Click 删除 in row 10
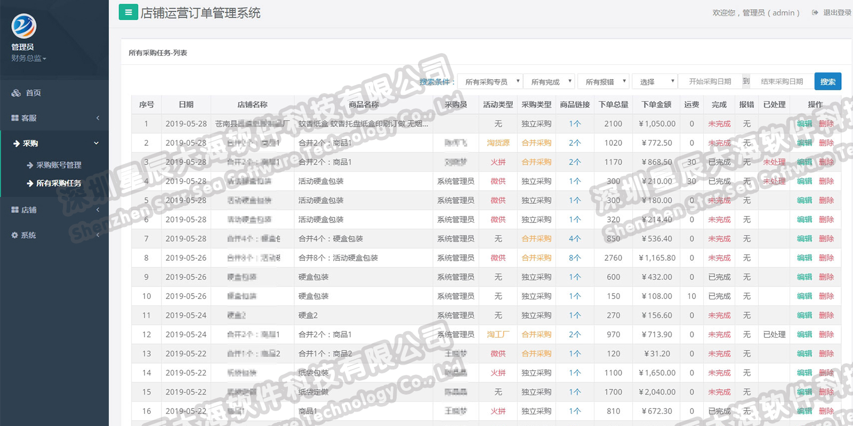The image size is (853, 426). tap(826, 296)
